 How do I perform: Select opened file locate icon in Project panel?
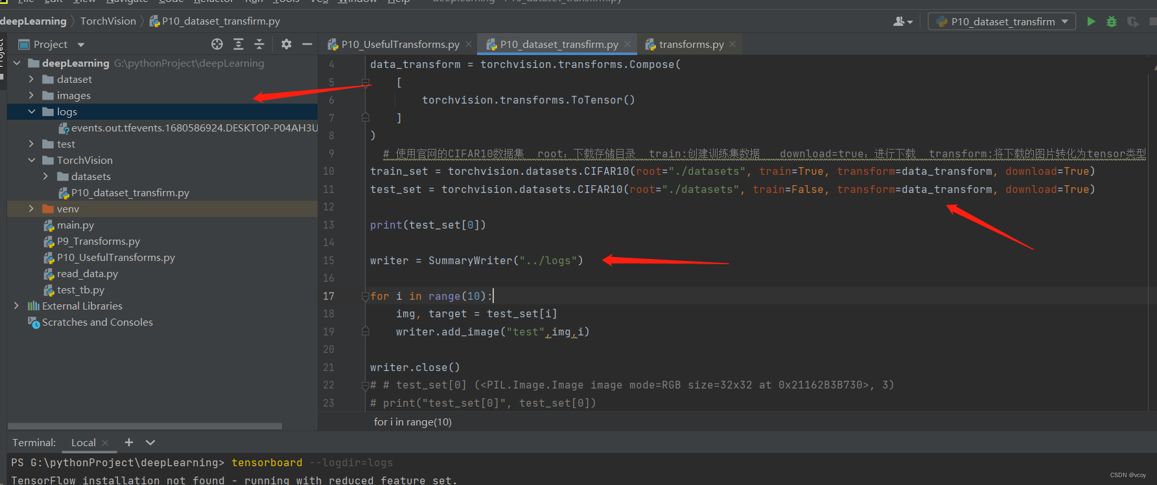(x=217, y=44)
